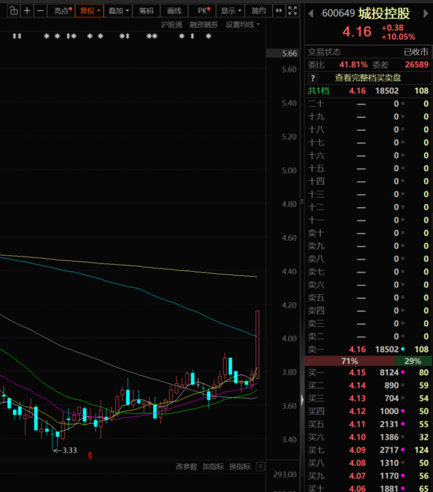Click the 293.00 volume axis label

point(285,474)
